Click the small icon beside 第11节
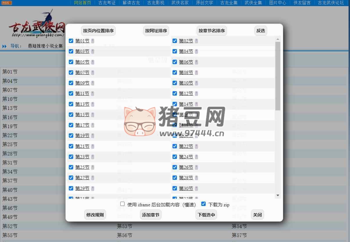This screenshot has height=242, width=350. click(93, 94)
